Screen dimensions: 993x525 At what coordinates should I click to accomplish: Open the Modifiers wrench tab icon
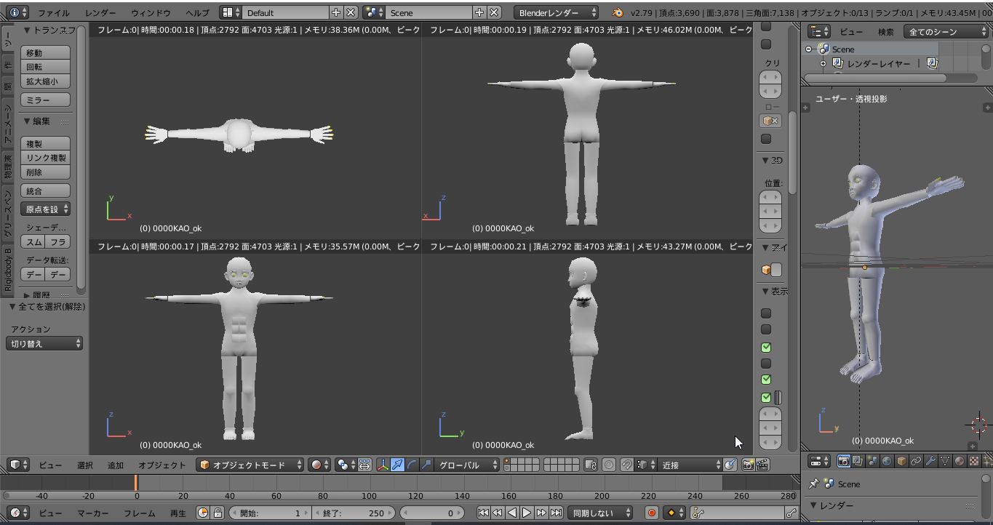(930, 461)
